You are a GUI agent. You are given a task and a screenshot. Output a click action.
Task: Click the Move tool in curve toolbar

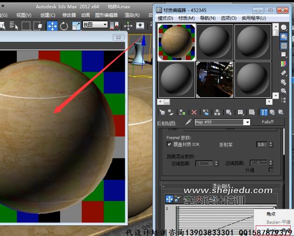169,199
